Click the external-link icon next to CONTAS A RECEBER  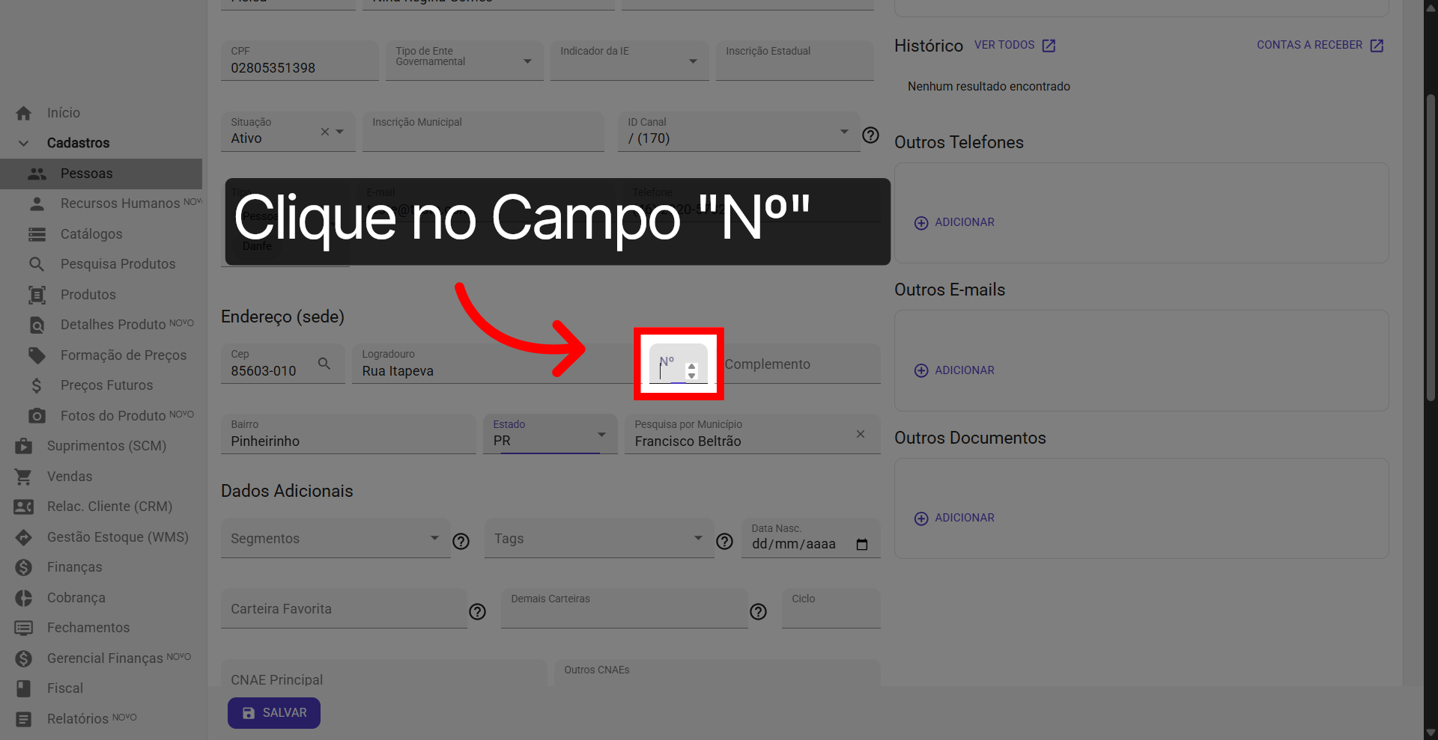[1377, 46]
